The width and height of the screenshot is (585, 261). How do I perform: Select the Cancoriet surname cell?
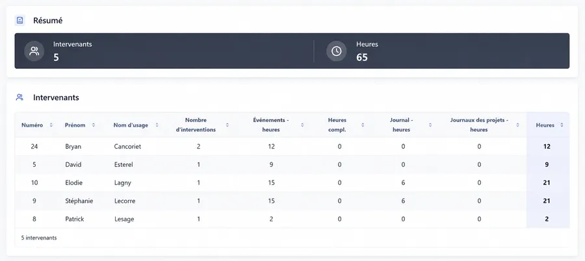pos(127,147)
